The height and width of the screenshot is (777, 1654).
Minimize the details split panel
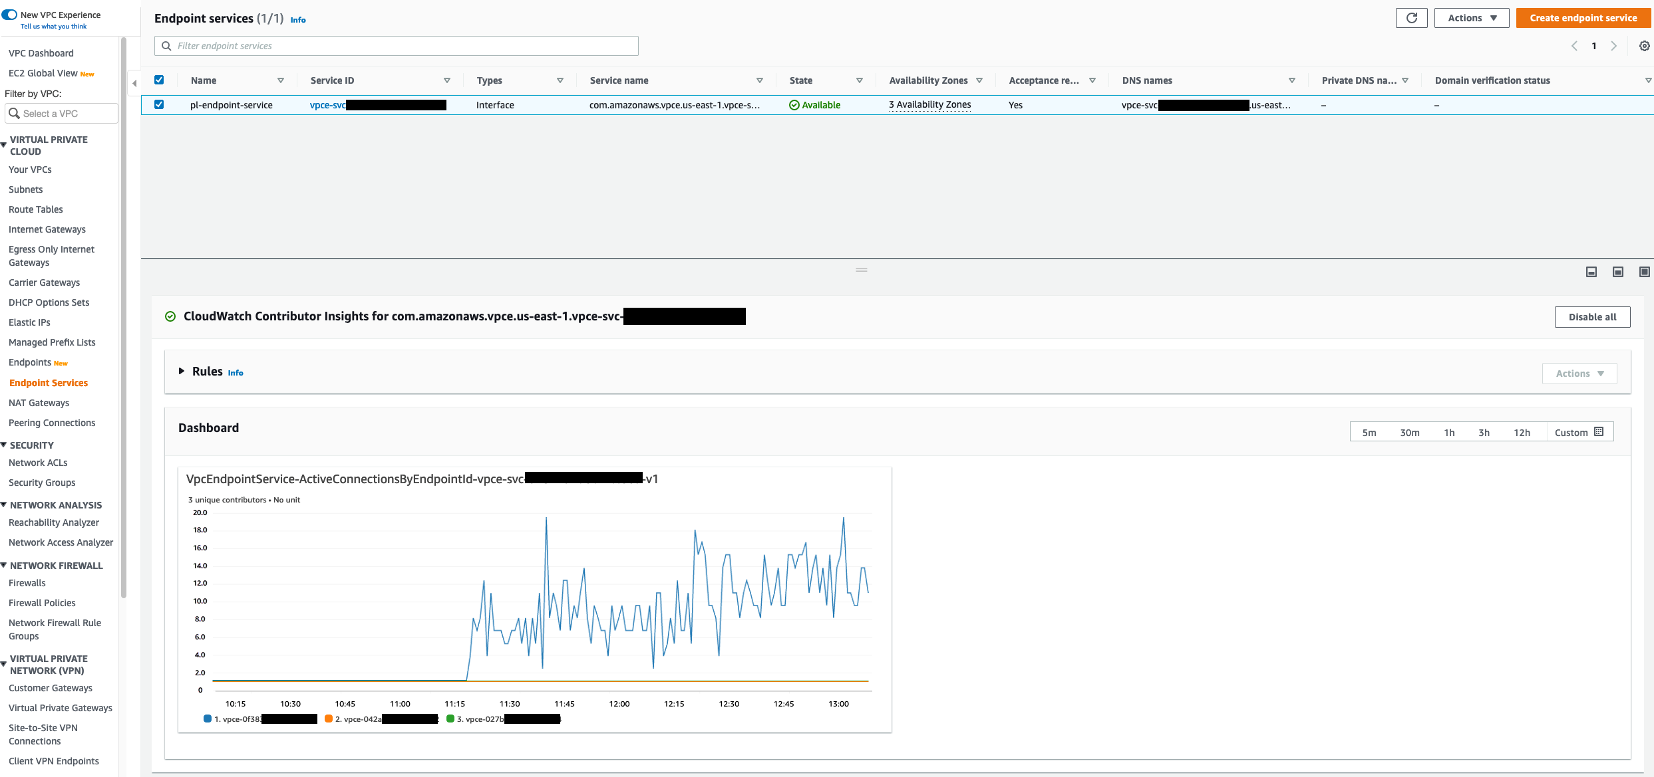tap(1591, 272)
